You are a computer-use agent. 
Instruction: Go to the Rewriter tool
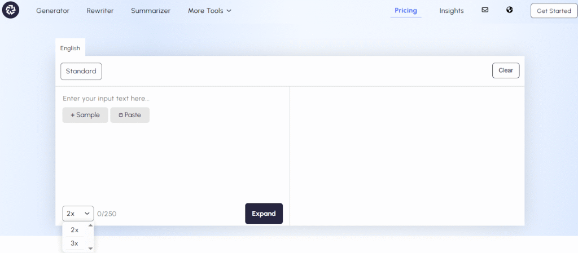(x=100, y=11)
